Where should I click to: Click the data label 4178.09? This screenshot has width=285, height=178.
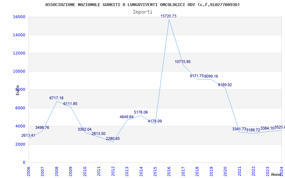155,121
